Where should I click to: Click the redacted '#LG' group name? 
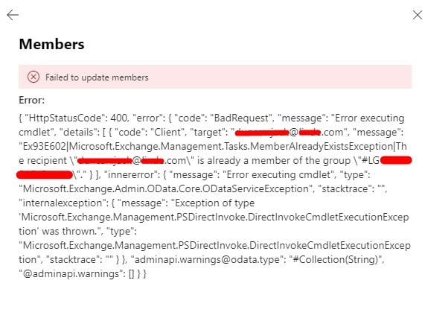pos(214,168)
